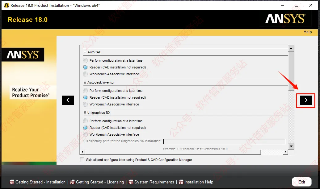Image resolution: width=320 pixels, height=189 pixels.
Task: Click scroll down arrow of options list
Action: tap(291, 146)
